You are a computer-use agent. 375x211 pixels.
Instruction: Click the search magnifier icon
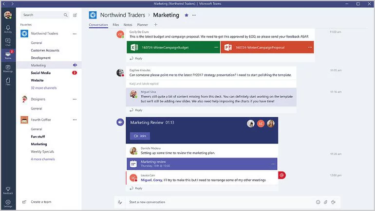coord(66,15)
